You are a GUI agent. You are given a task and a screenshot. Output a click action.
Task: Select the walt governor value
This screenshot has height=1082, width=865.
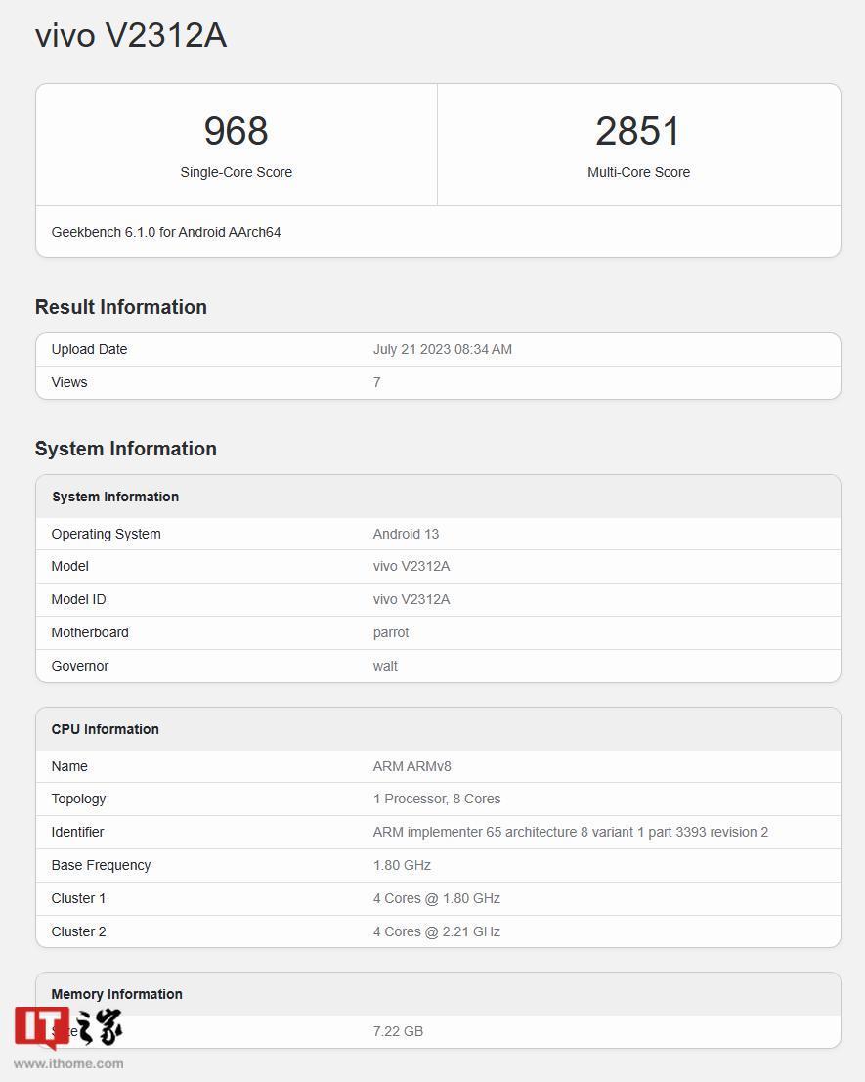[386, 666]
